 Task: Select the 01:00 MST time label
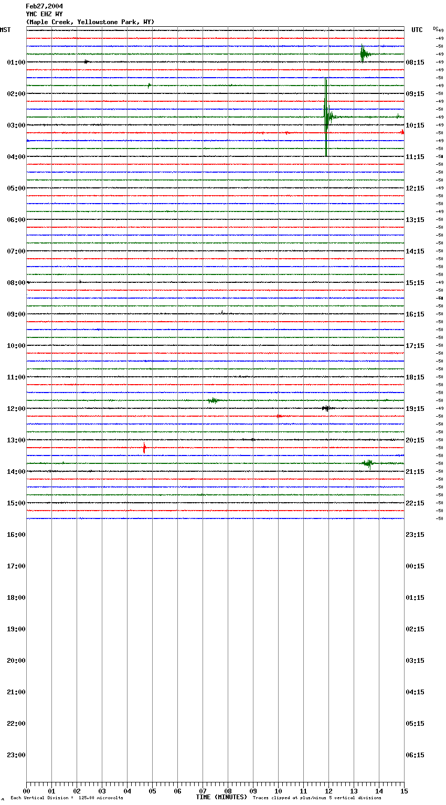point(16,62)
